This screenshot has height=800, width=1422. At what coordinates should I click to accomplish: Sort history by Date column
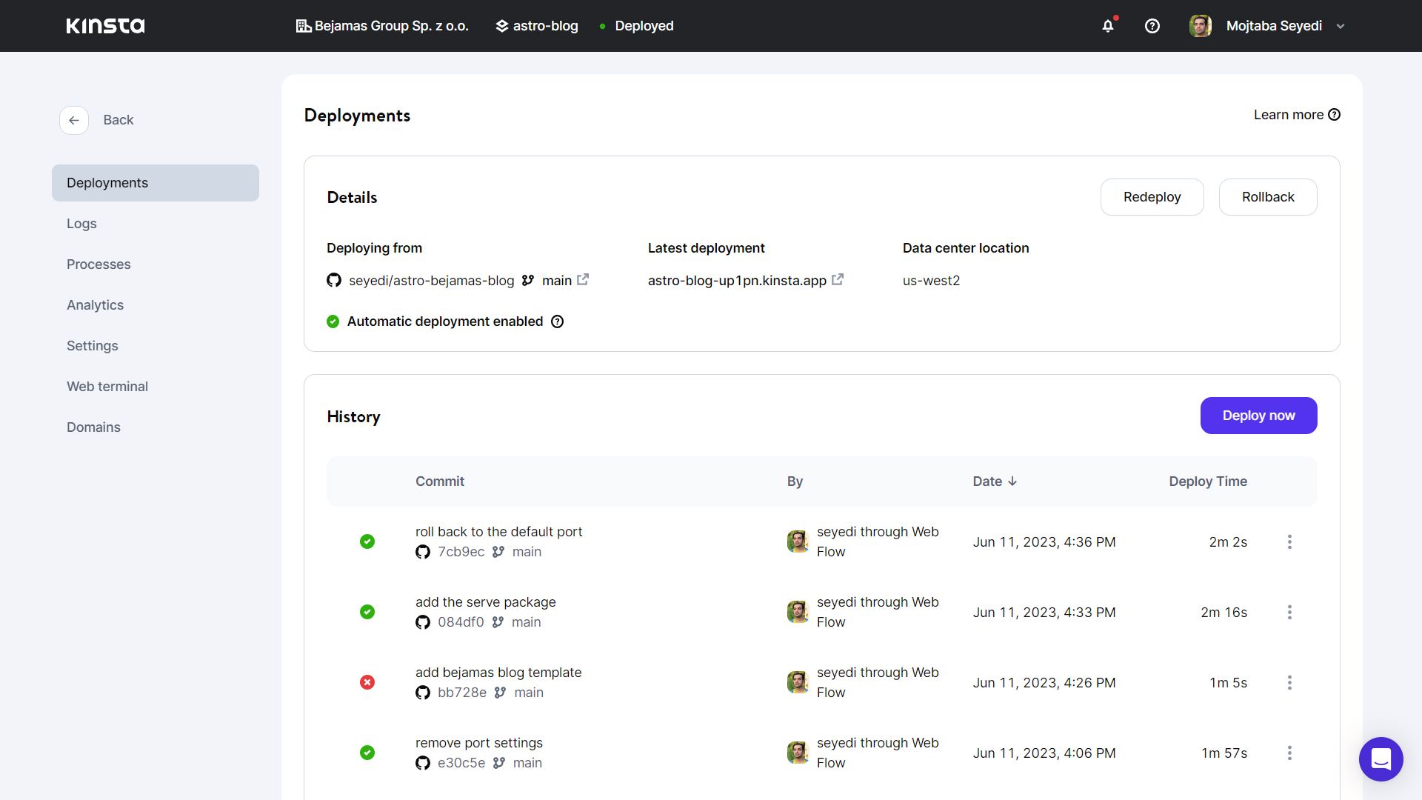point(995,481)
